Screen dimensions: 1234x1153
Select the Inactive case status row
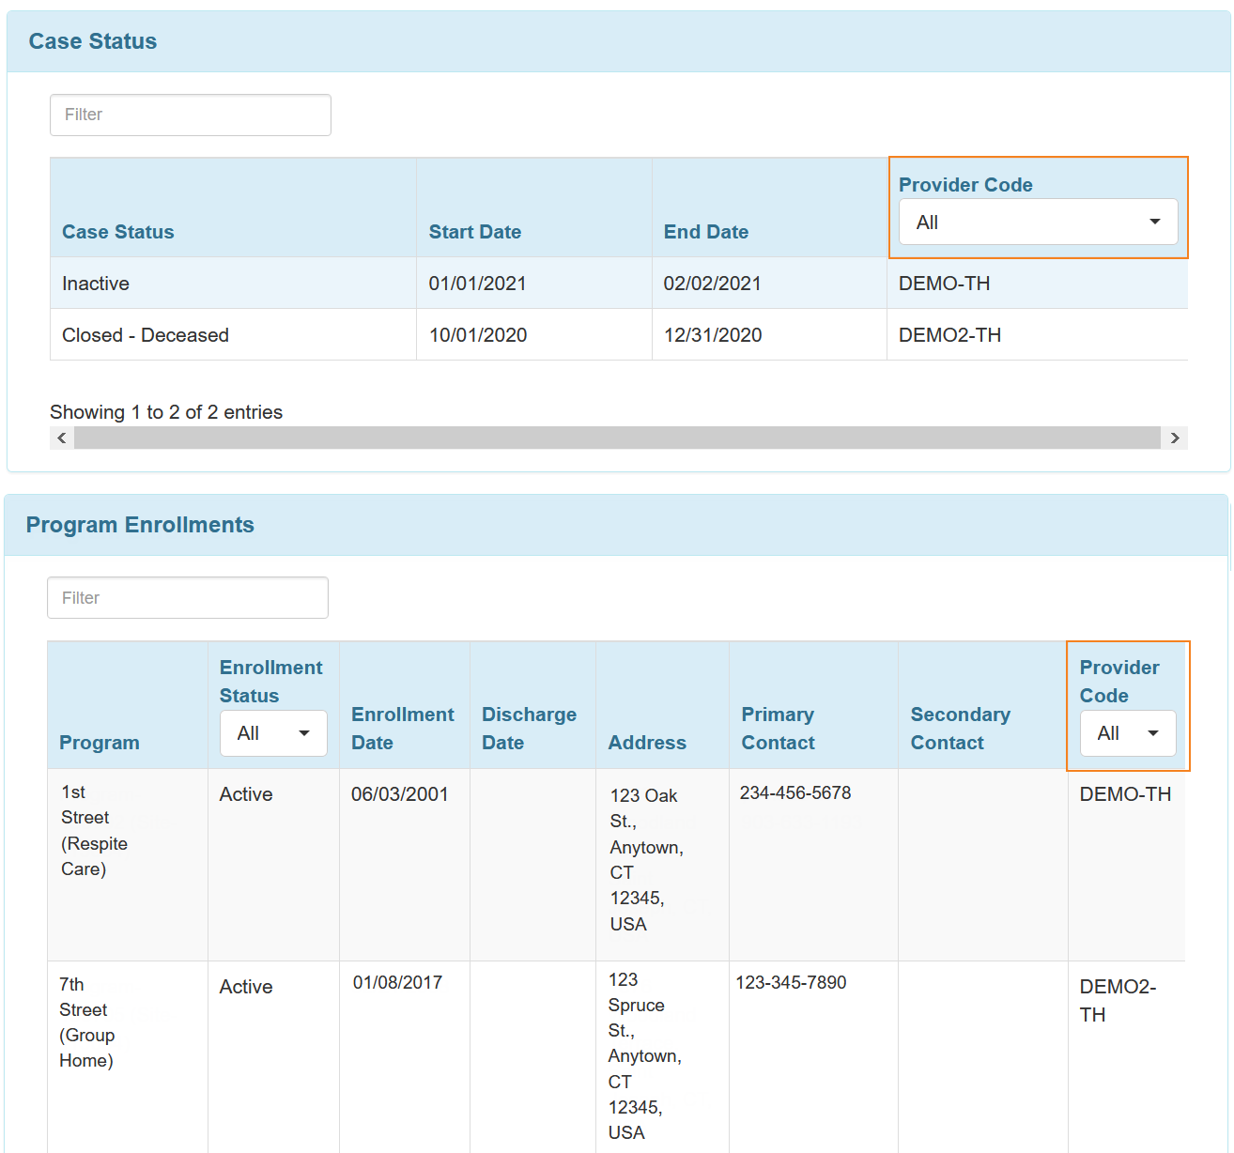[x=96, y=284]
